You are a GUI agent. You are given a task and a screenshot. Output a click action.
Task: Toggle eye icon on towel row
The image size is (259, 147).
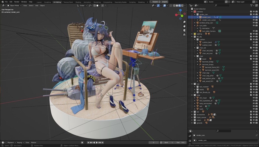(x=254, y=59)
